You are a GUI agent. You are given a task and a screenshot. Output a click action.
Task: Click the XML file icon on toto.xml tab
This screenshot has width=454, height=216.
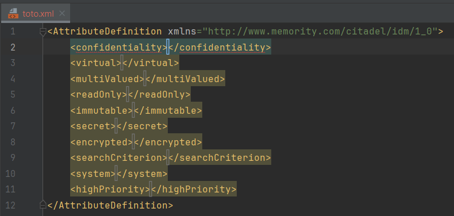tap(13, 13)
